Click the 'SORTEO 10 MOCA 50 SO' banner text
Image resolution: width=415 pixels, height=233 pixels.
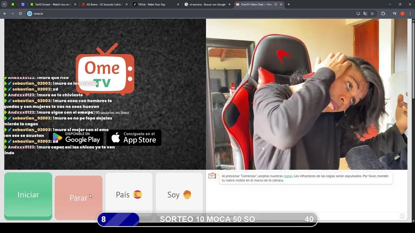coord(207,219)
